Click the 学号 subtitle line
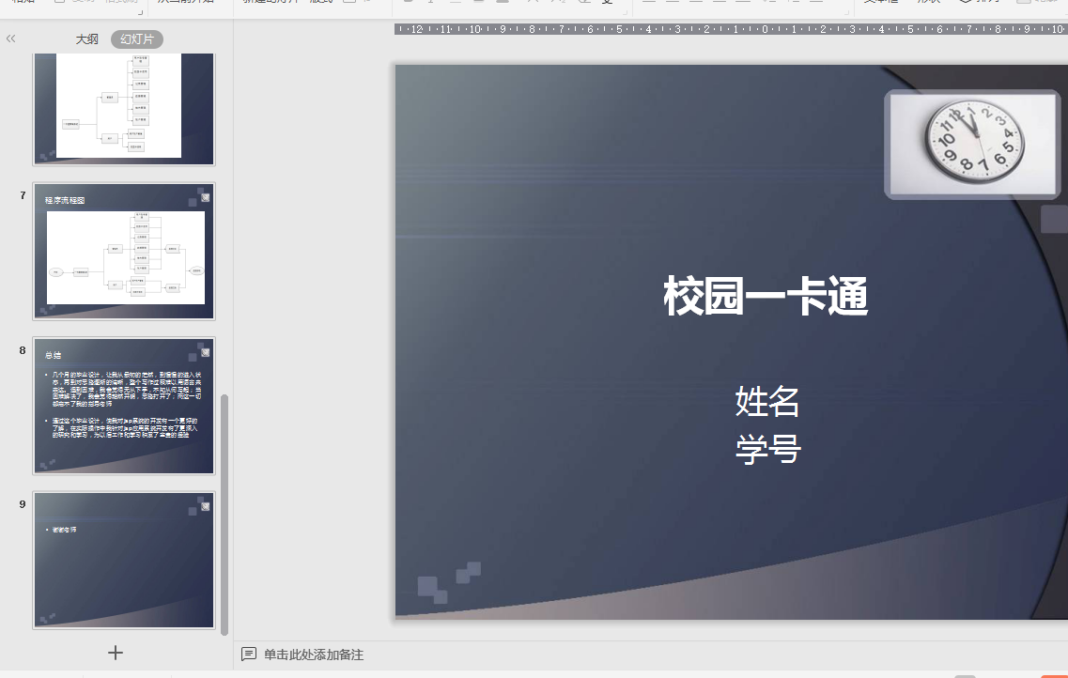This screenshot has height=678, width=1068. [767, 449]
